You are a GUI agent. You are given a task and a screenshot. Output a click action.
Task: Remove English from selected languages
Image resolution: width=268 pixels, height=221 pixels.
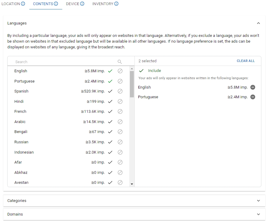pyautogui.click(x=253, y=87)
